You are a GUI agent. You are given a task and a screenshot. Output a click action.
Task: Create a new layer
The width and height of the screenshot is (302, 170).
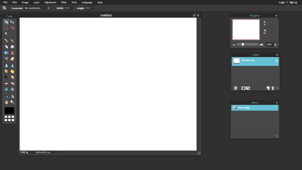point(268,88)
